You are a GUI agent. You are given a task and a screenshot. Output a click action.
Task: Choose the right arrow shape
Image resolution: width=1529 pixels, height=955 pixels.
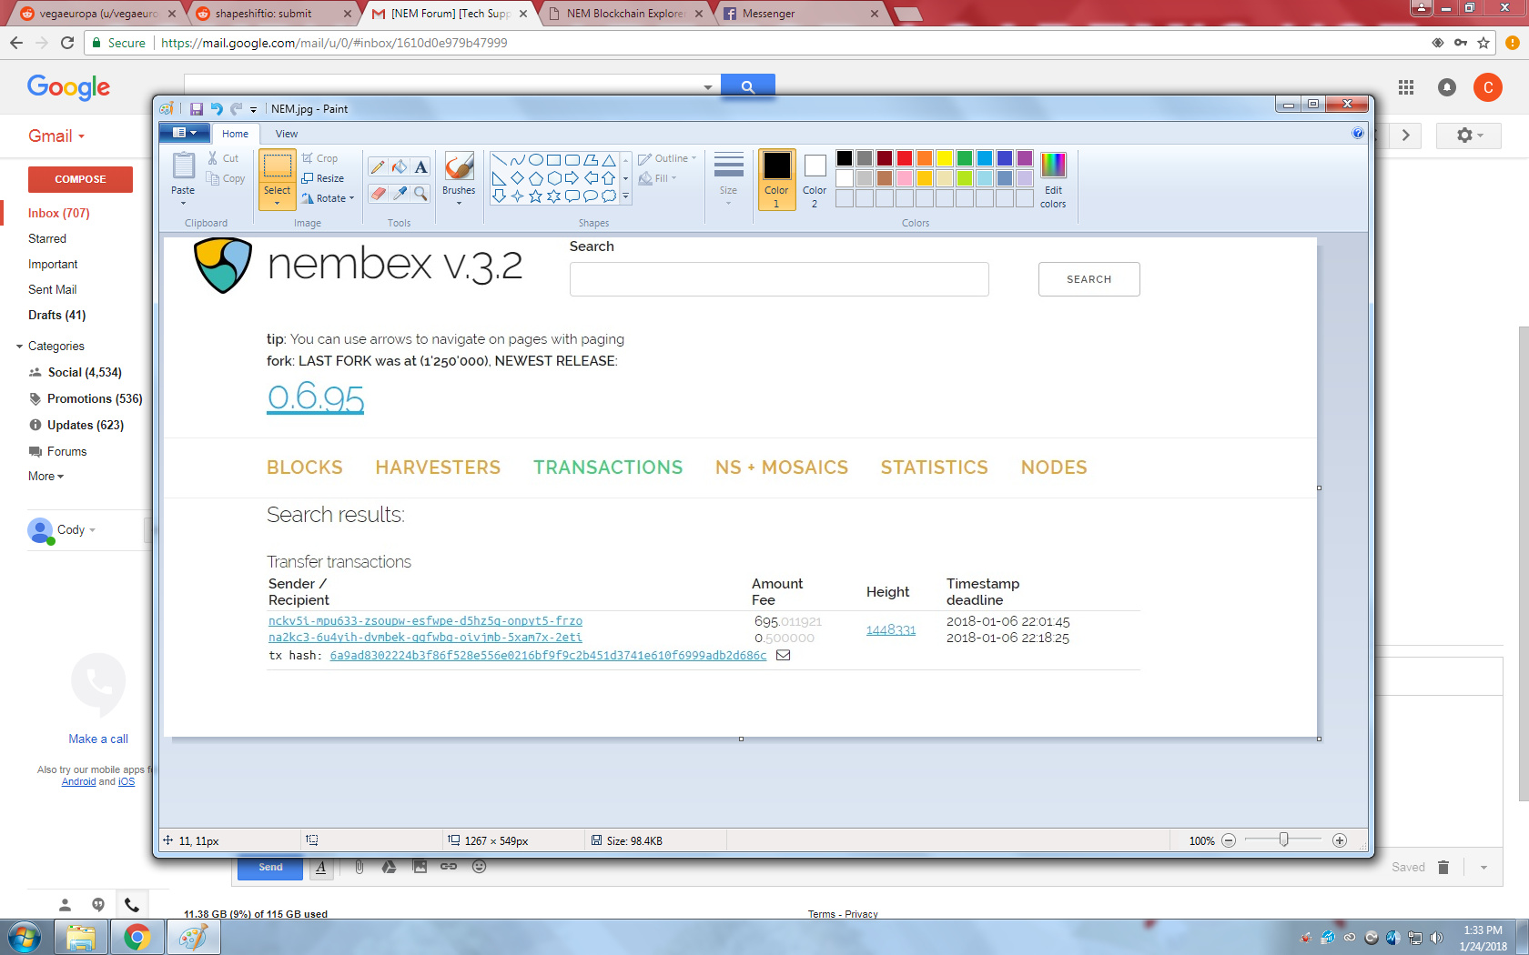click(x=572, y=178)
